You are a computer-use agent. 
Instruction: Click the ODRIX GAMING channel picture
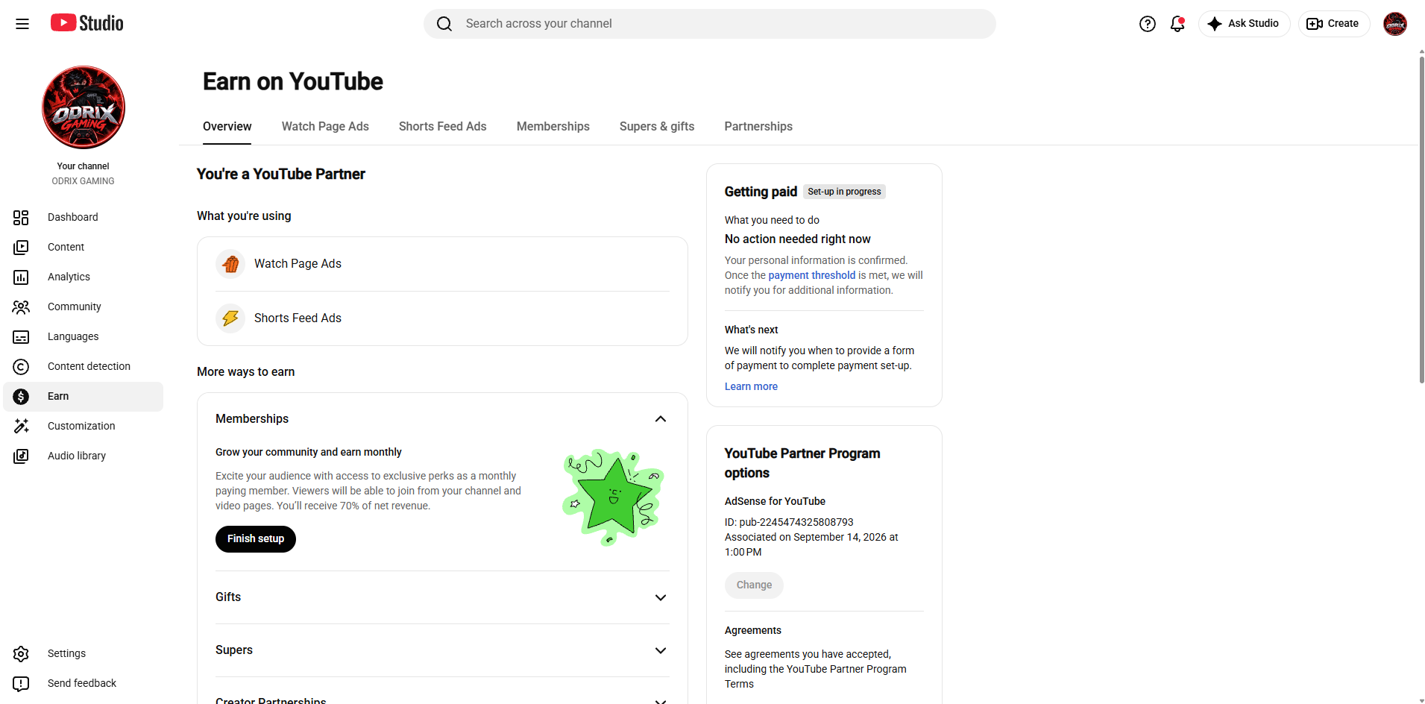click(x=84, y=107)
